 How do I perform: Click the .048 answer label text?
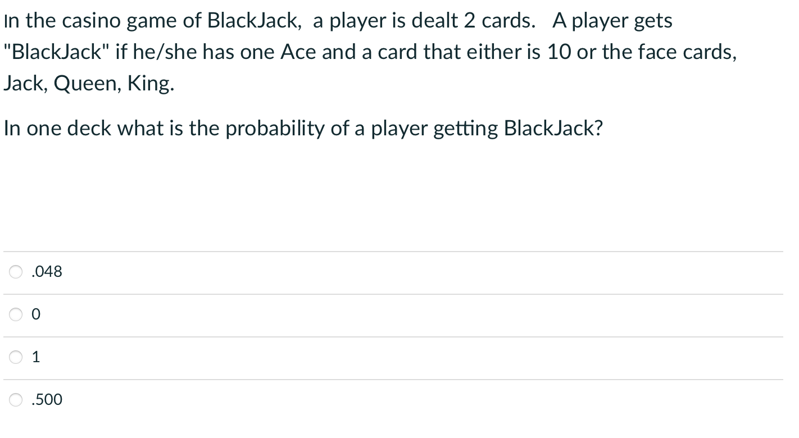click(x=46, y=271)
